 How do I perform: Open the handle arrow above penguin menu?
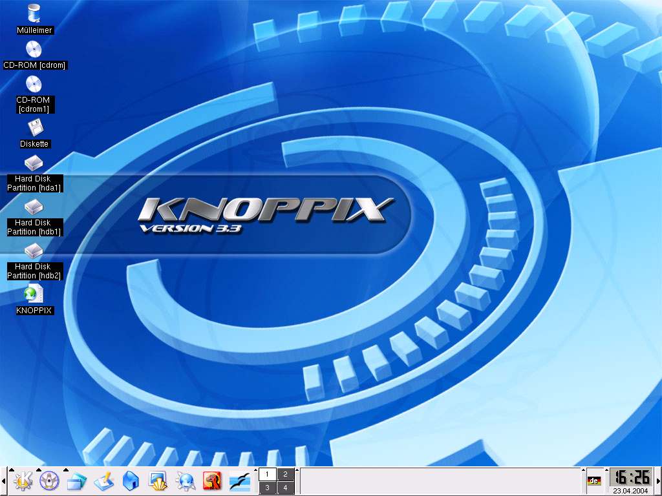click(39, 470)
